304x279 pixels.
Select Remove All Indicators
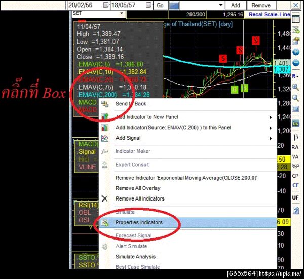pyautogui.click(x=187, y=199)
